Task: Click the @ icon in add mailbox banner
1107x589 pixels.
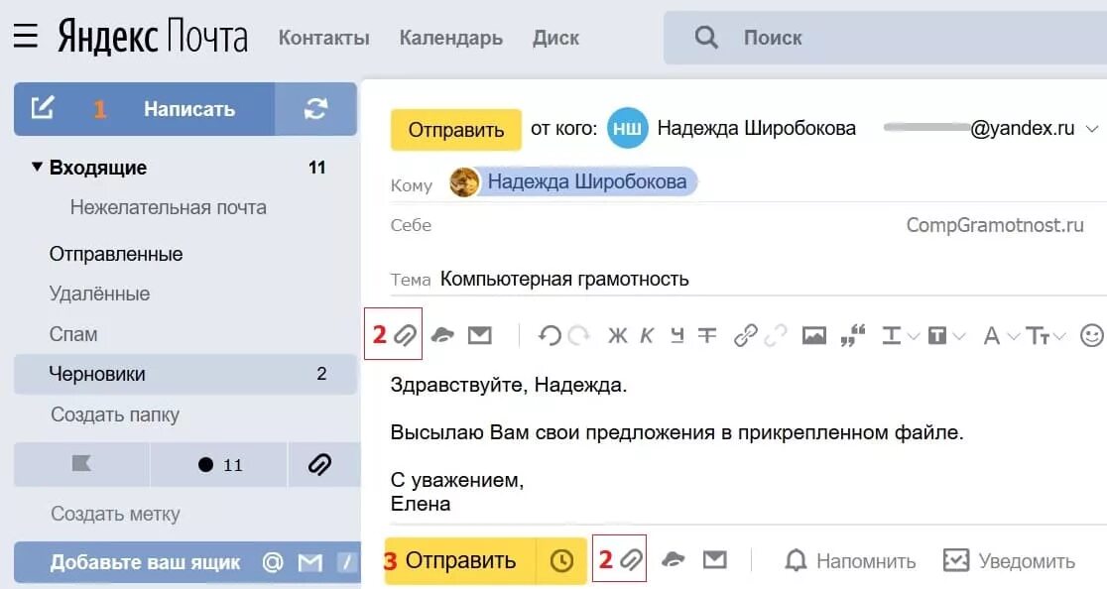Action: click(x=273, y=562)
